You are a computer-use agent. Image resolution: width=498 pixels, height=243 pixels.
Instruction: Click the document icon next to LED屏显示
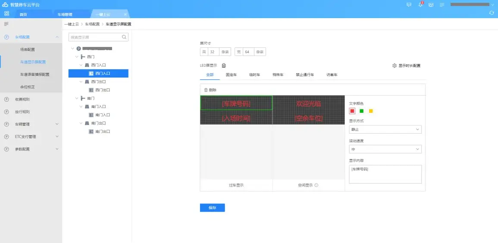pos(224,65)
